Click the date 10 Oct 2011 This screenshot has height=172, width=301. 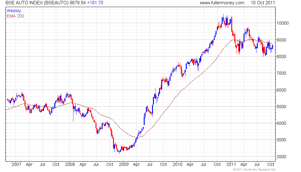(x=263, y=3)
